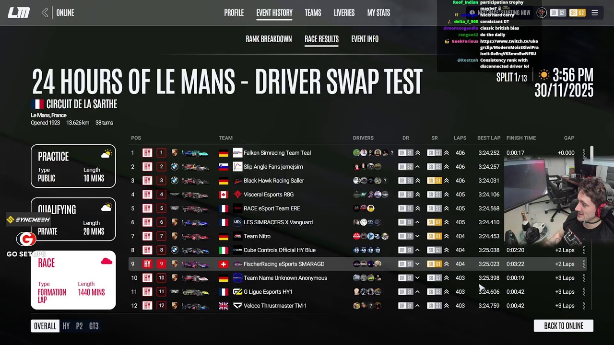Open the MY STATS tab

tap(378, 13)
